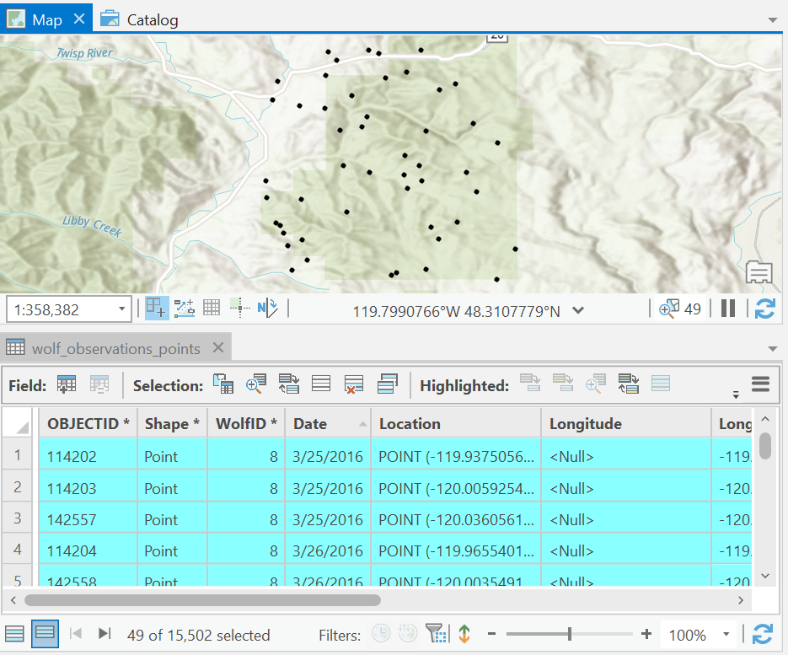The width and height of the screenshot is (788, 655).
Task: Click the Add Field icon
Action: tap(67, 385)
